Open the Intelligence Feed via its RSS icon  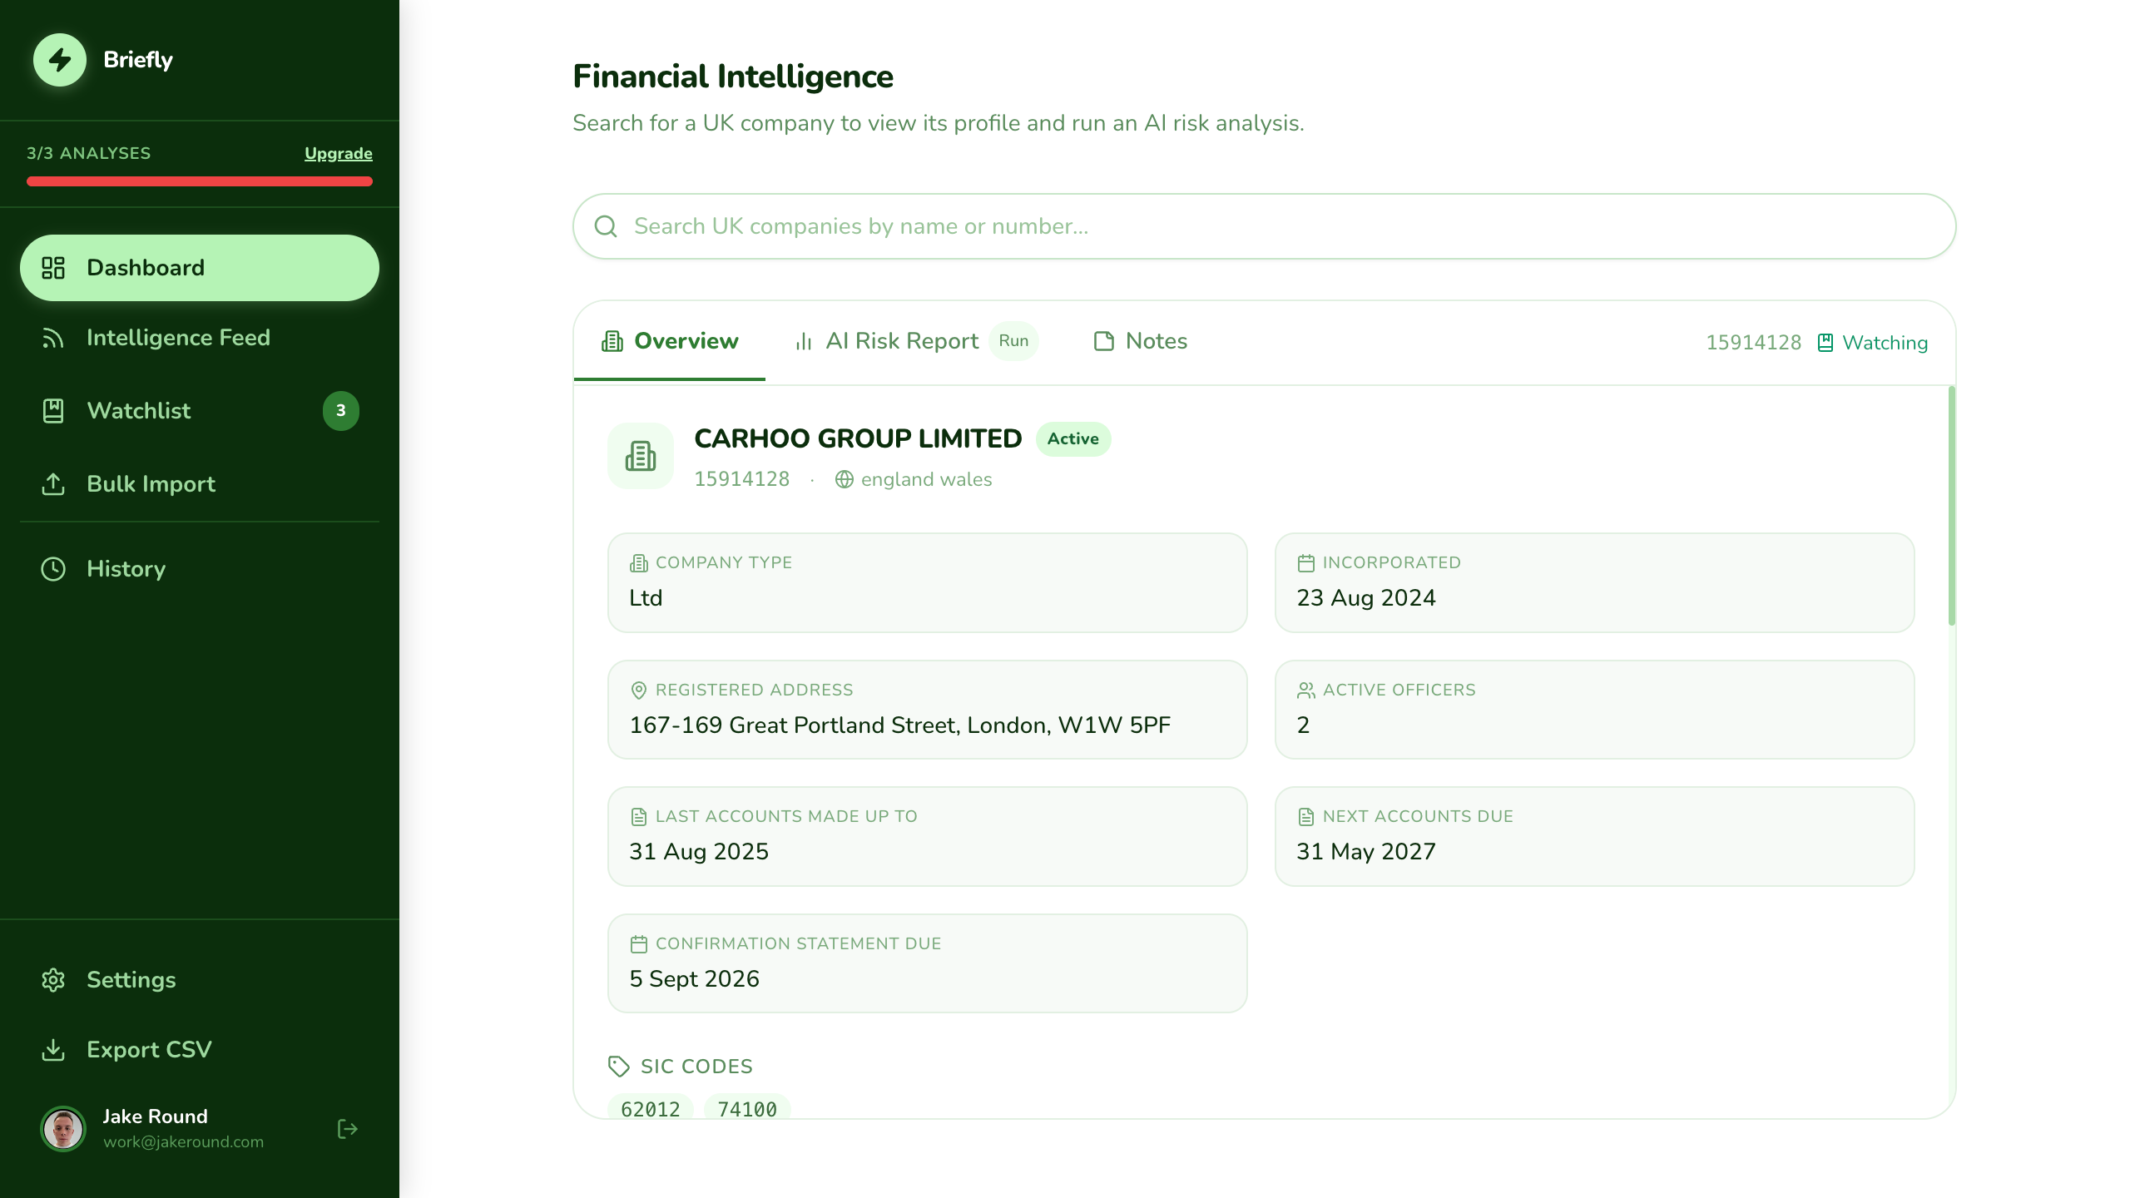[53, 337]
